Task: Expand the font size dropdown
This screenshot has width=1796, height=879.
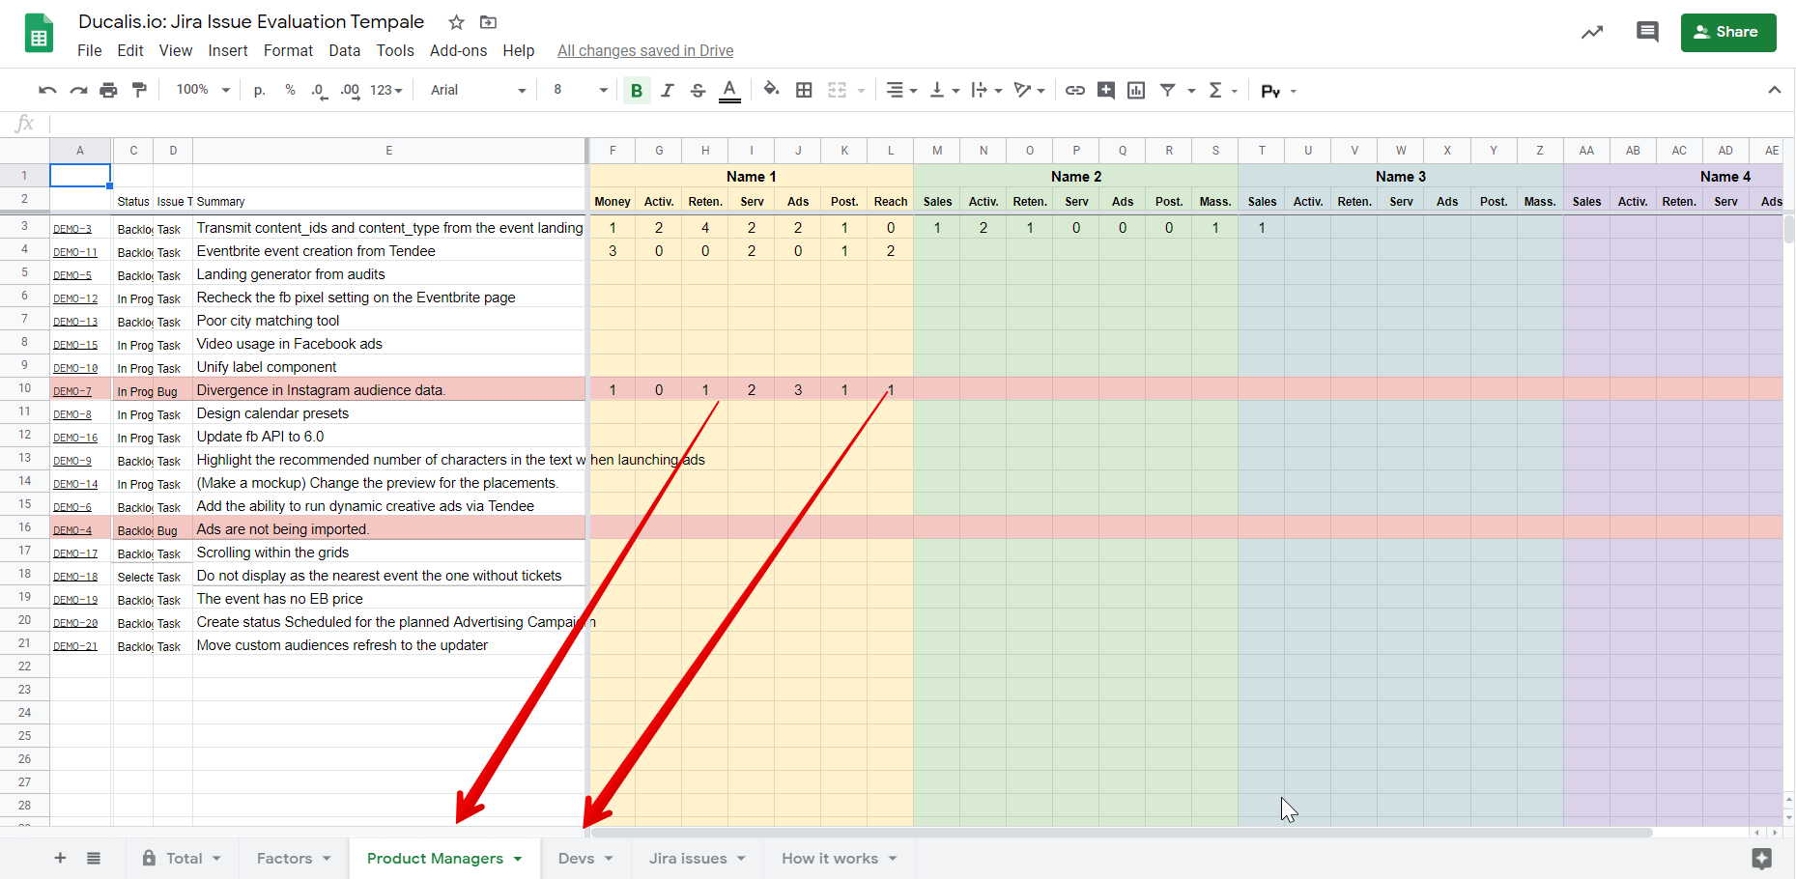Action: click(580, 90)
